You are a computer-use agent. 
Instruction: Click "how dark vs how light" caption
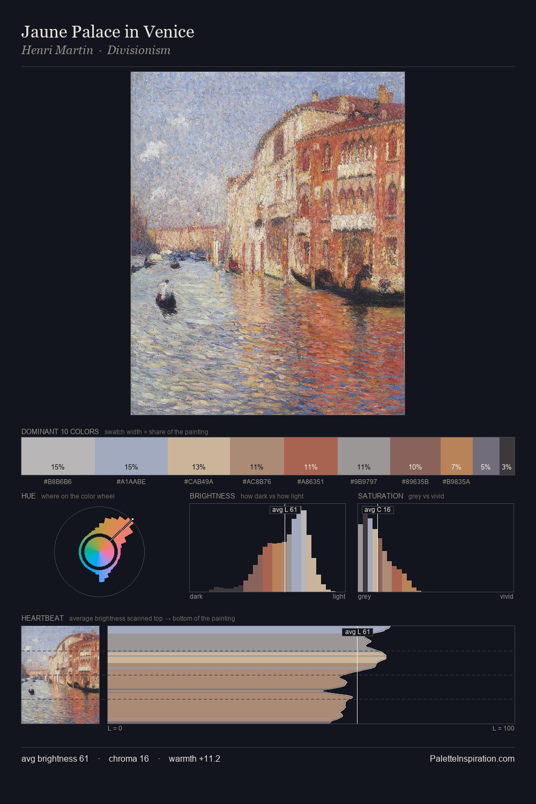pos(272,496)
